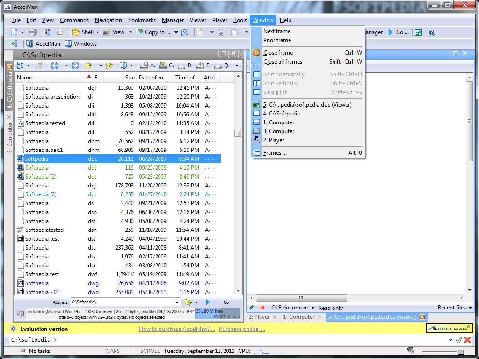Select Close all frames menu item
Viewport: 479px width, 359px height.
pyautogui.click(x=308, y=61)
